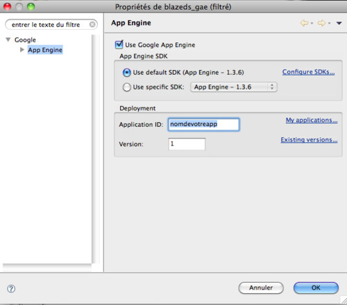Select the Use specific SDK radio button
Screen dimensions: 347x305
[x=127, y=87]
